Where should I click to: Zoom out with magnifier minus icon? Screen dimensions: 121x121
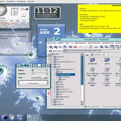click(106, 47)
